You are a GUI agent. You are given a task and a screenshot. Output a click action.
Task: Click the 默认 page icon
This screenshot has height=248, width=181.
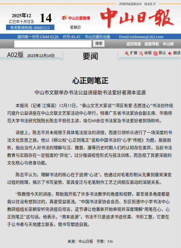point(155,53)
